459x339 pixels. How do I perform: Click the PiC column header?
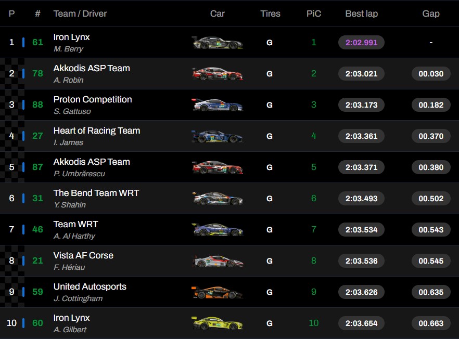tap(314, 14)
